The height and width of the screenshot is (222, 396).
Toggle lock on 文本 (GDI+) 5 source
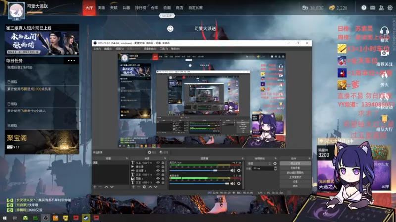tap(163, 163)
